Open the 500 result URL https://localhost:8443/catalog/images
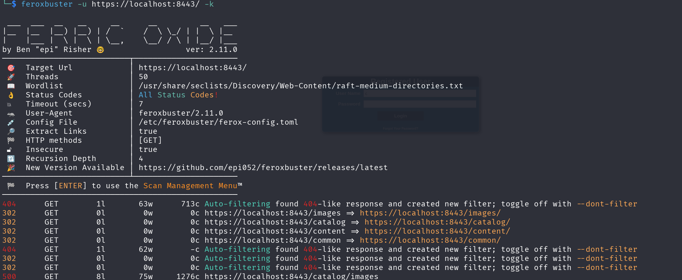This screenshot has height=280, width=682. coord(291,277)
